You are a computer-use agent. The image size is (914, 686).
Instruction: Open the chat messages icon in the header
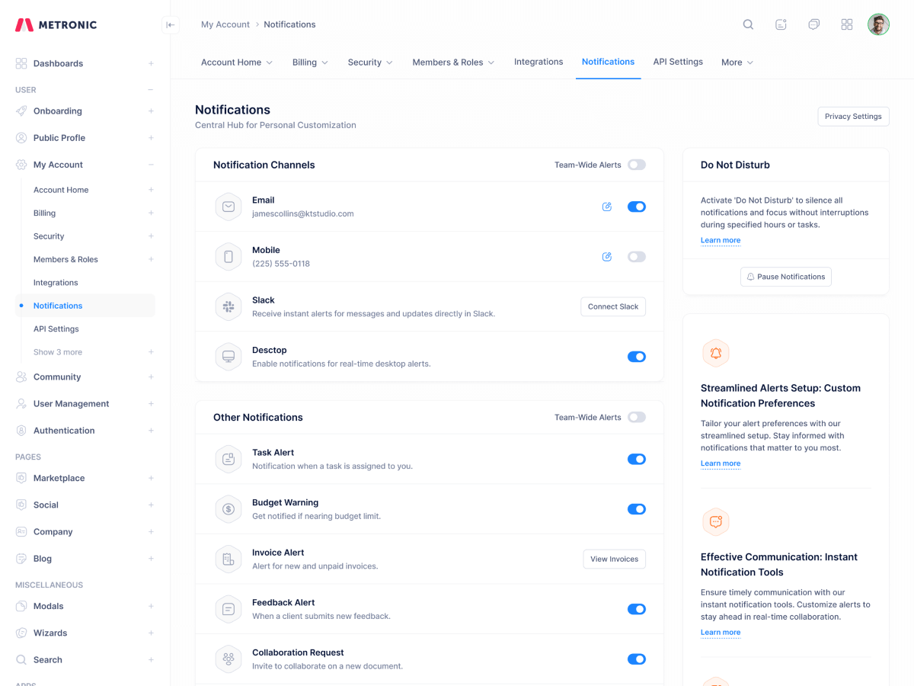813,24
